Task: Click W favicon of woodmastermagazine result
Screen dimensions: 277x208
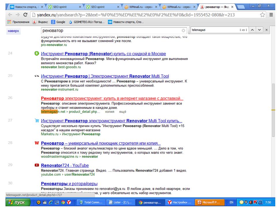Action: click(37, 143)
